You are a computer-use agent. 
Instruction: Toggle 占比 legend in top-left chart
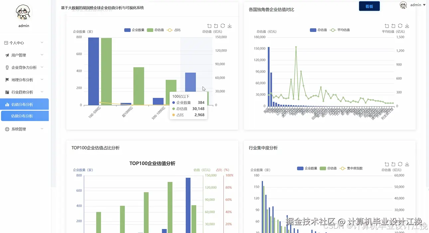173,30
